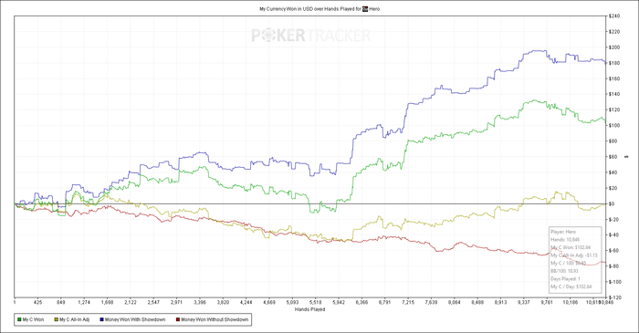Click the 4,669 x-axis tick label
The image size is (639, 333).
269,303
